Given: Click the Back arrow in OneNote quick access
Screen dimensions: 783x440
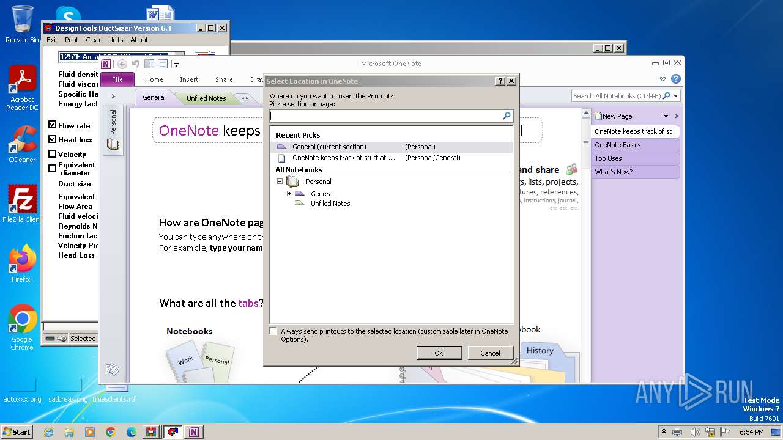Looking at the screenshot, I should point(122,64).
